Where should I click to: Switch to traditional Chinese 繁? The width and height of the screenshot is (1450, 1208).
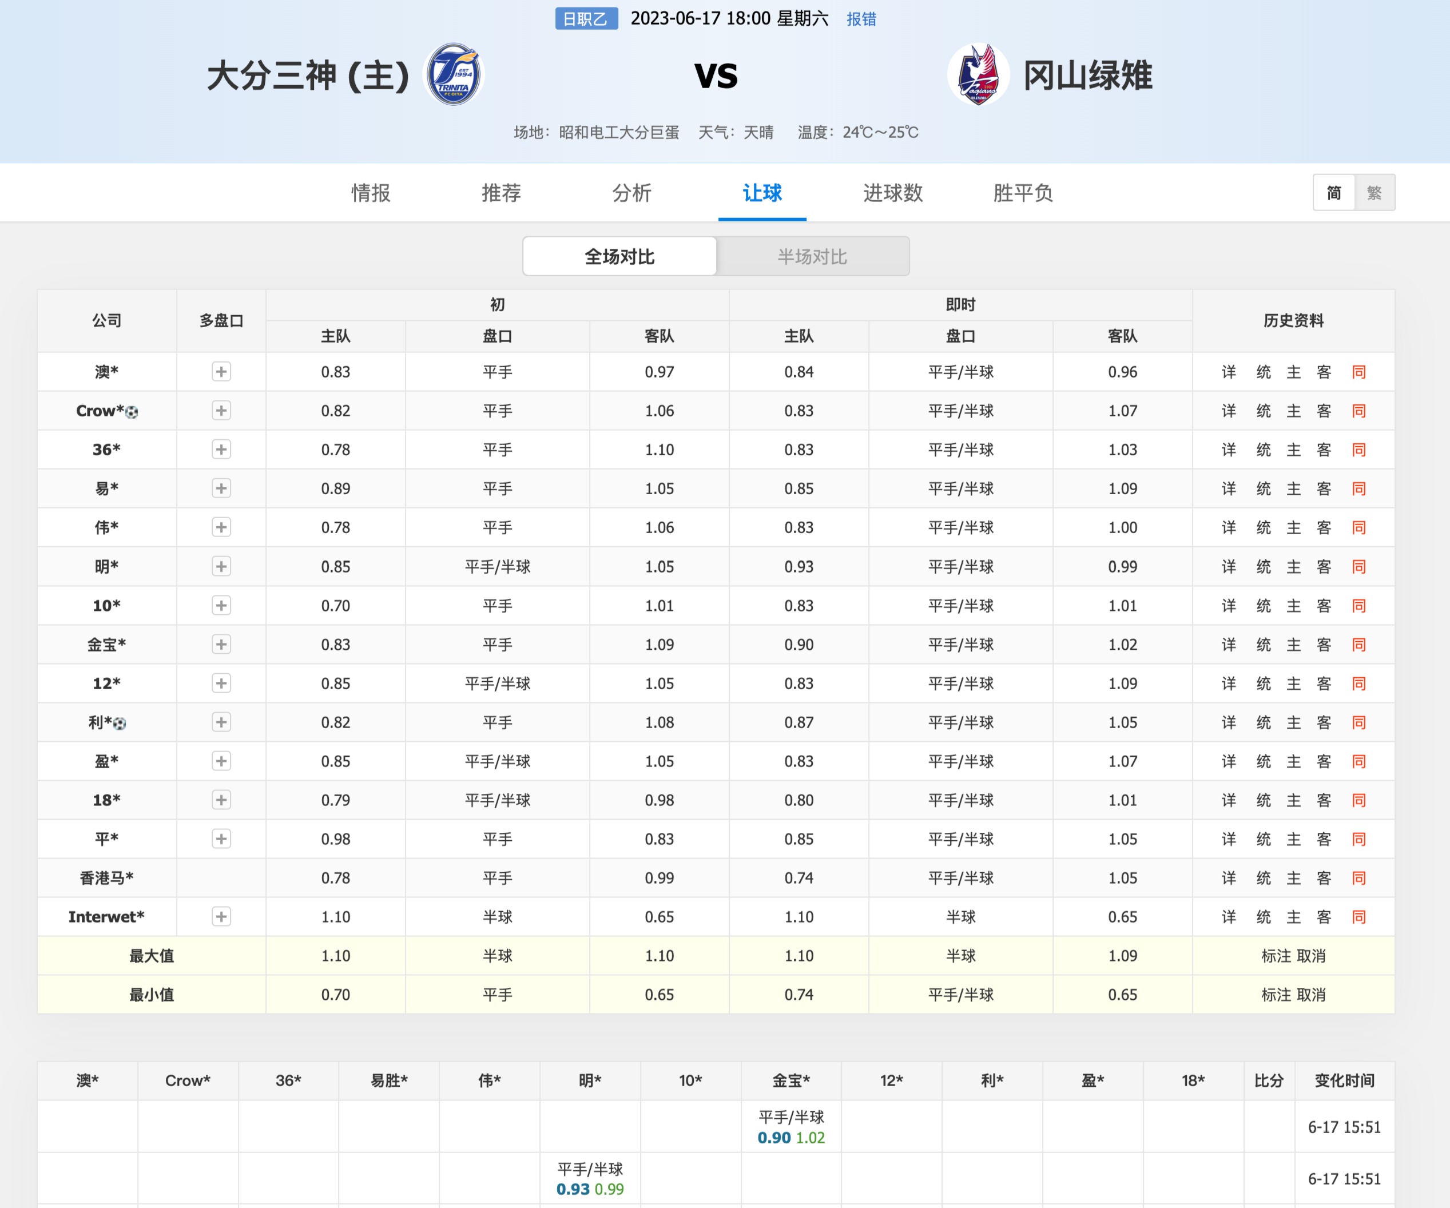coord(1374,193)
